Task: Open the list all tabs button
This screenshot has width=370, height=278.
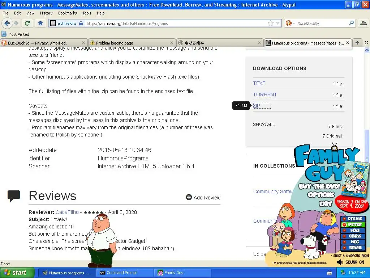Action: tap(366, 43)
